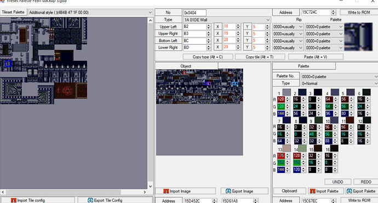Open the Palette No. dropdown

[340, 77]
